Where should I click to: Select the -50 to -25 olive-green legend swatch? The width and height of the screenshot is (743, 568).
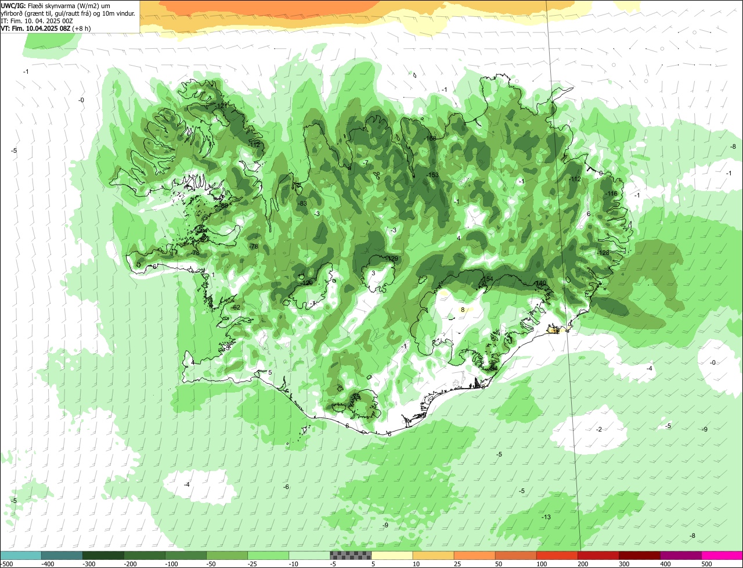(x=227, y=555)
